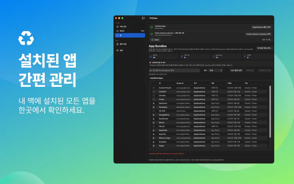This screenshot has width=294, height=184.
Task: Click the TriClean window title
Action: pyautogui.click(x=153, y=18)
